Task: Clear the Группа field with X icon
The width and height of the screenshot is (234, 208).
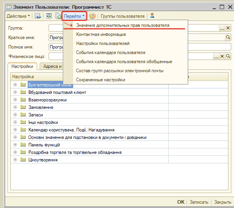Action: point(228,28)
